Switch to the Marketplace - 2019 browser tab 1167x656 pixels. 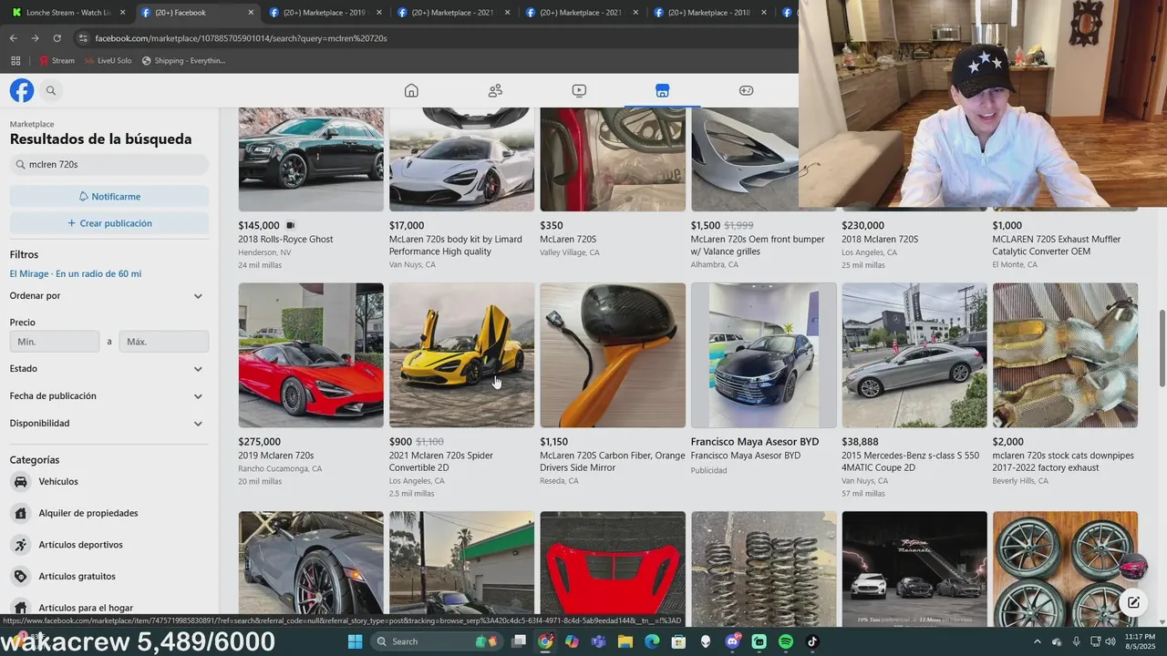(x=325, y=13)
